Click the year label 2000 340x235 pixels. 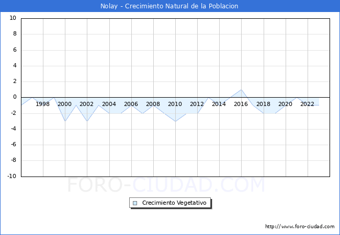tap(65, 104)
